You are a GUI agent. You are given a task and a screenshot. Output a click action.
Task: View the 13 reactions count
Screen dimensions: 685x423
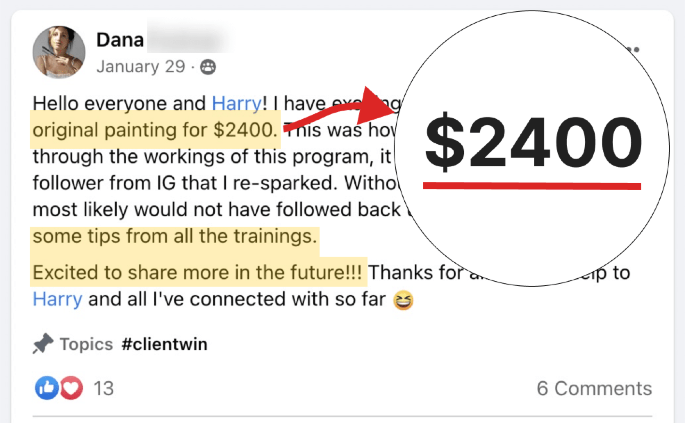104,388
